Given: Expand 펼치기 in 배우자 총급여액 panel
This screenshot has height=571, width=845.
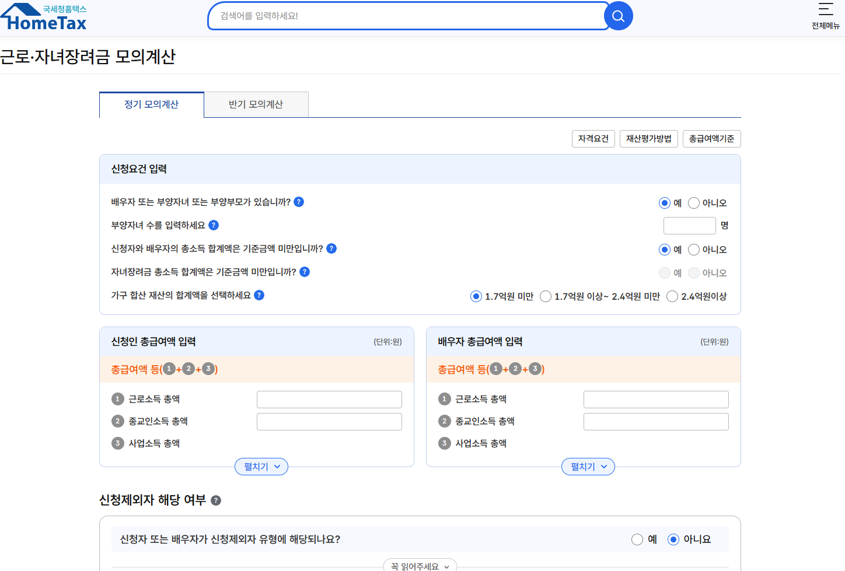Looking at the screenshot, I should point(588,467).
